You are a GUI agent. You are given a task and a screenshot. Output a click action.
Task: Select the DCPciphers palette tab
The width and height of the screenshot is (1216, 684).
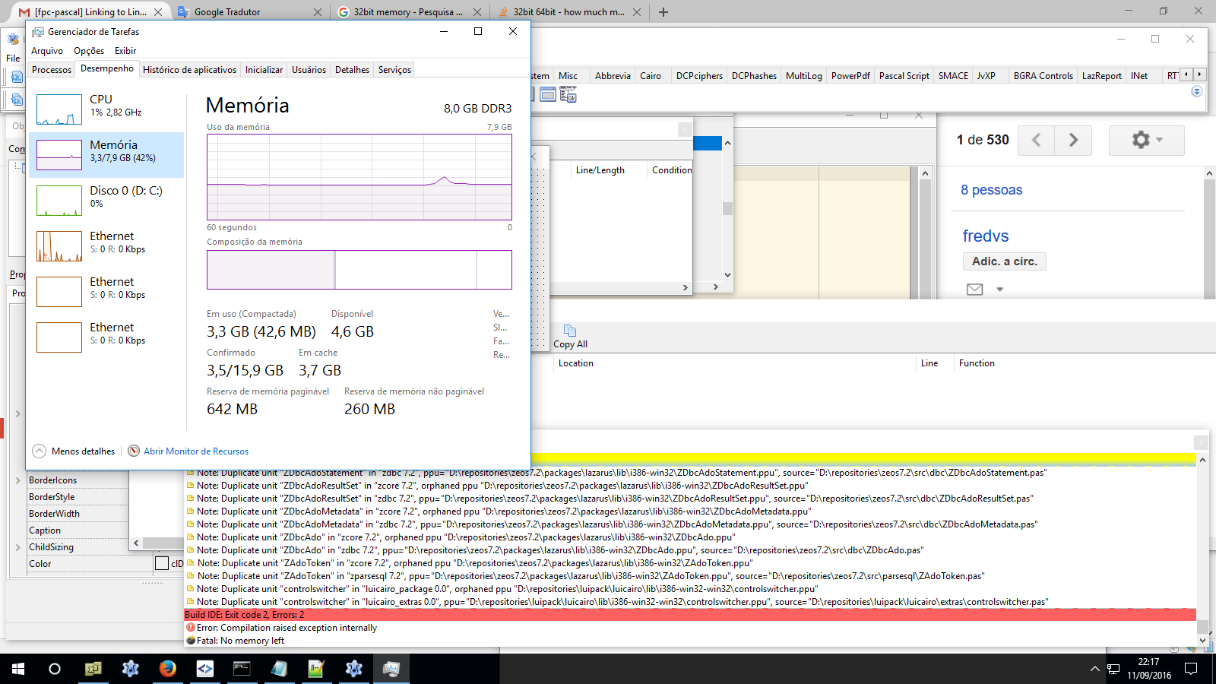(x=699, y=76)
